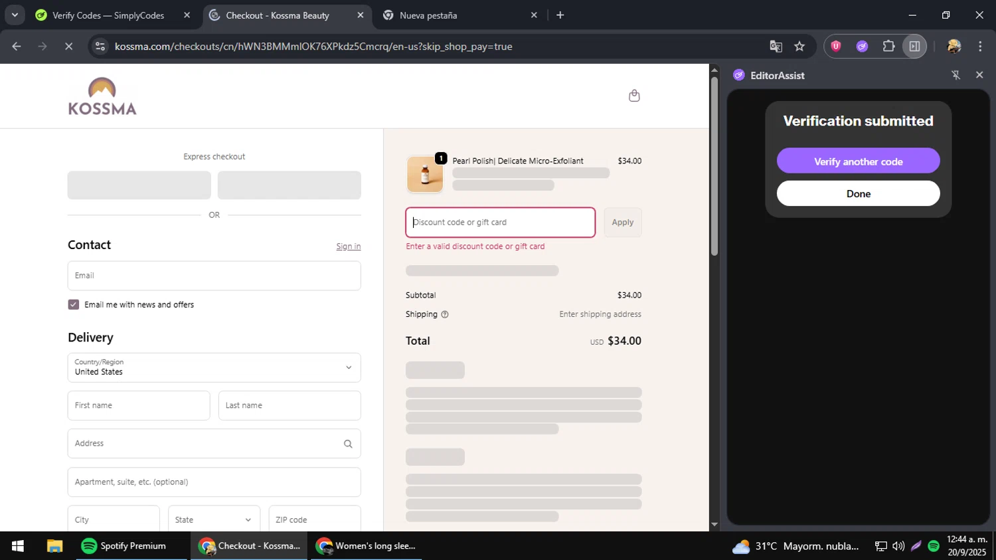Focus the Email input field

tap(214, 276)
